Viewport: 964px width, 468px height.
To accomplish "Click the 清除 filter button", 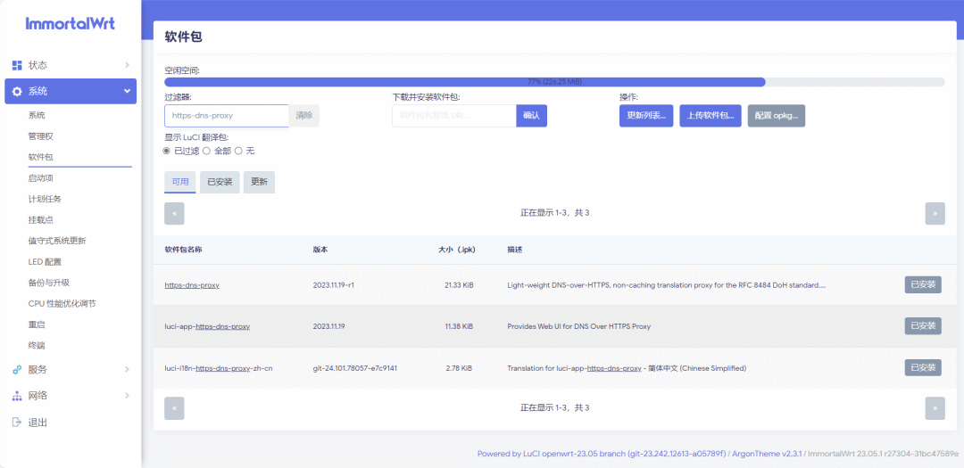I will (303, 116).
